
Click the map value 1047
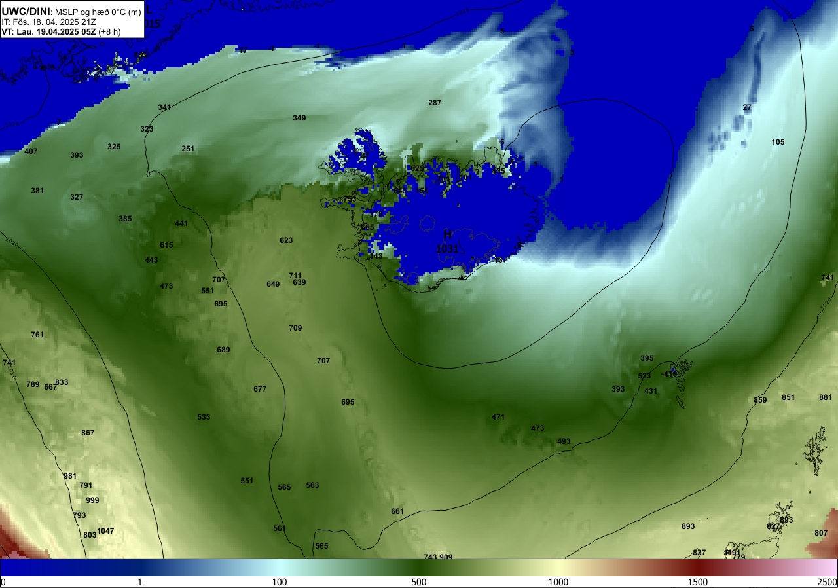pos(105,531)
